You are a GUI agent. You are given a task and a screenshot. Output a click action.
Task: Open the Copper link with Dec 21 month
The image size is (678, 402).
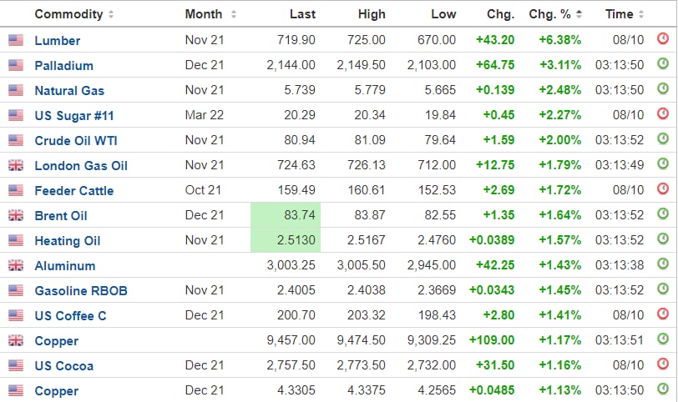[56, 391]
